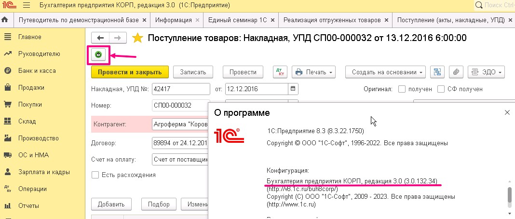515x219 pixels.
Task: Open attached files paperclip icon
Action: [456, 72]
